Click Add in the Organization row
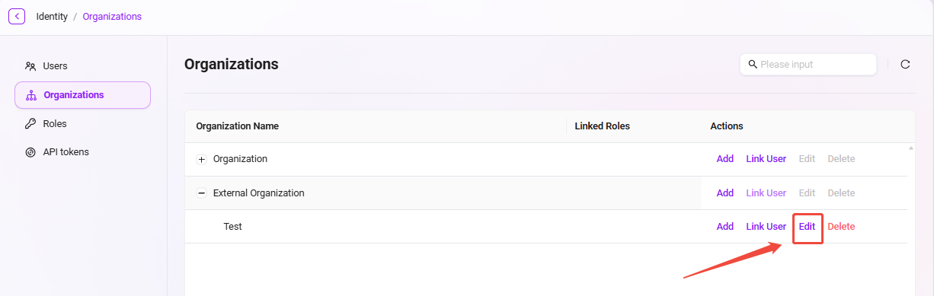 (725, 159)
